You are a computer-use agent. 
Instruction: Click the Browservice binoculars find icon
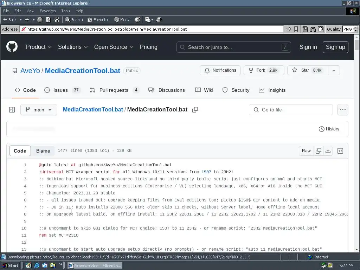point(313,29)
